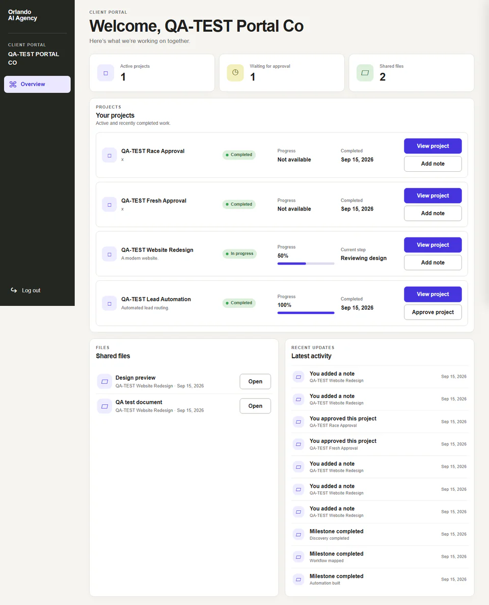
Task: View project for QA-TEST Race Approval
Action: [432, 146]
